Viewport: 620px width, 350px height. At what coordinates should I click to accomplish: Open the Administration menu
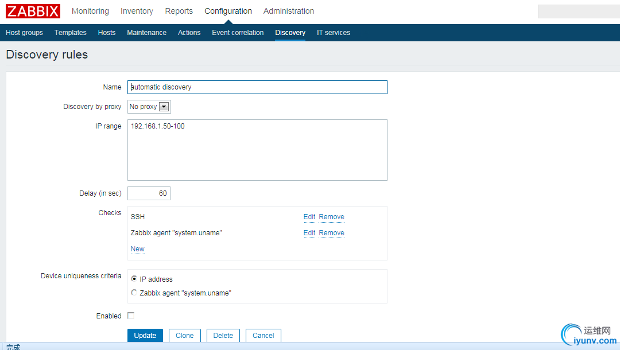(289, 11)
